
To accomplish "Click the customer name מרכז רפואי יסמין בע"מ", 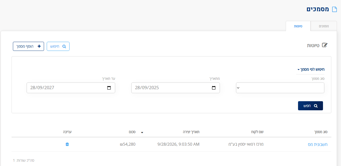I will [246, 144].
